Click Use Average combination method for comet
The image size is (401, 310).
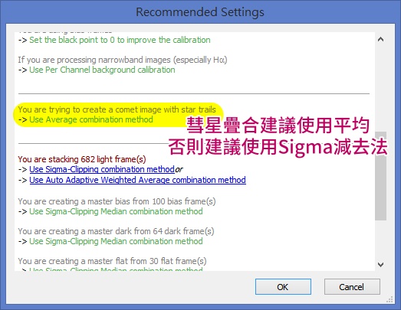coord(91,119)
